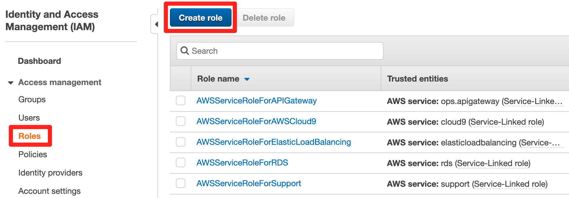Select checkbox for AWSServiceRoleForAWSCloud9
569x198 pixels.
click(x=181, y=121)
